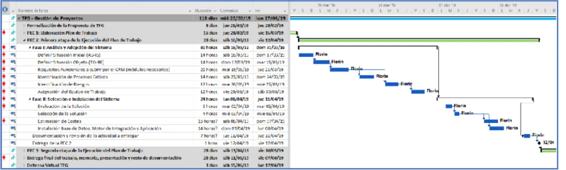Image resolution: width=566 pixels, height=170 pixels.
Task: Click the task mode pin icon for TFG - Gestión de Proyectos
Action: pyautogui.click(x=13, y=18)
